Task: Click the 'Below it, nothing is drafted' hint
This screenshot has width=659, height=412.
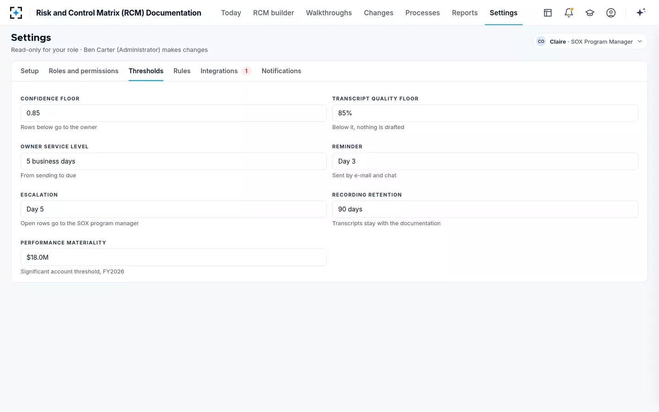Action: tap(368, 127)
